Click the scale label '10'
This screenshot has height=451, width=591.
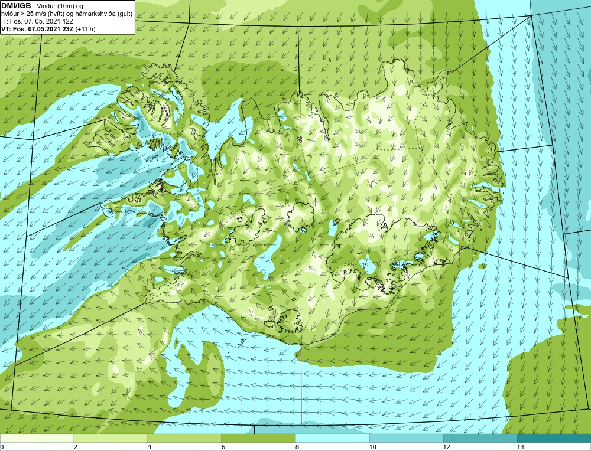372,447
